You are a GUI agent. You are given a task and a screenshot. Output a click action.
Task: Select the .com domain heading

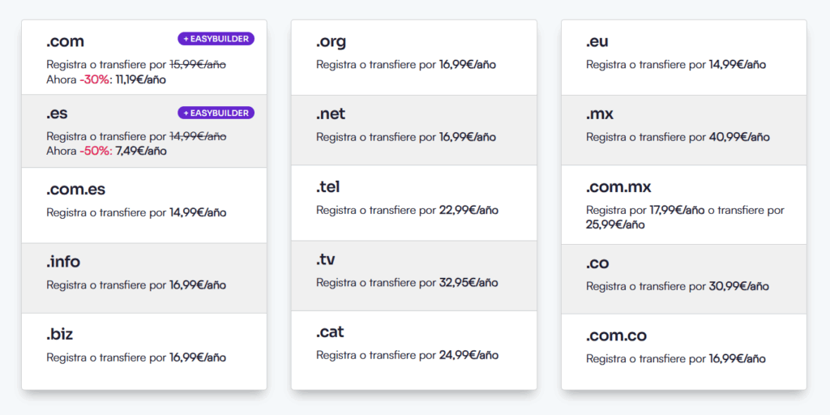pos(65,41)
